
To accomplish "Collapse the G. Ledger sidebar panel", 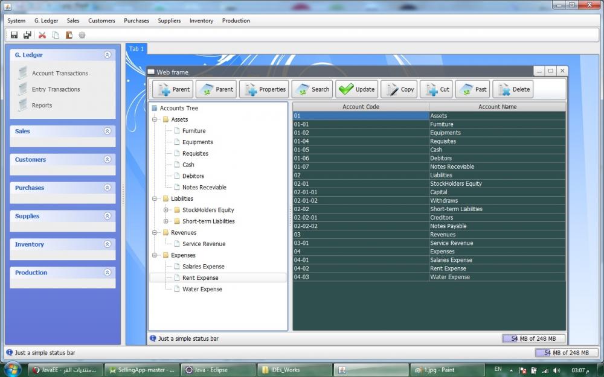I will 108,55.
